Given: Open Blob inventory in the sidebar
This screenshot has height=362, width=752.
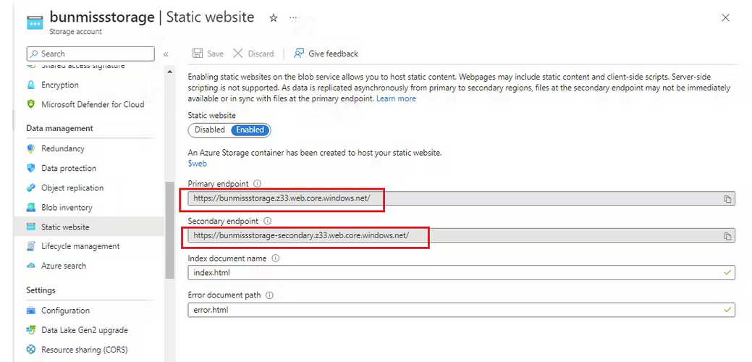Looking at the screenshot, I should coord(67,208).
